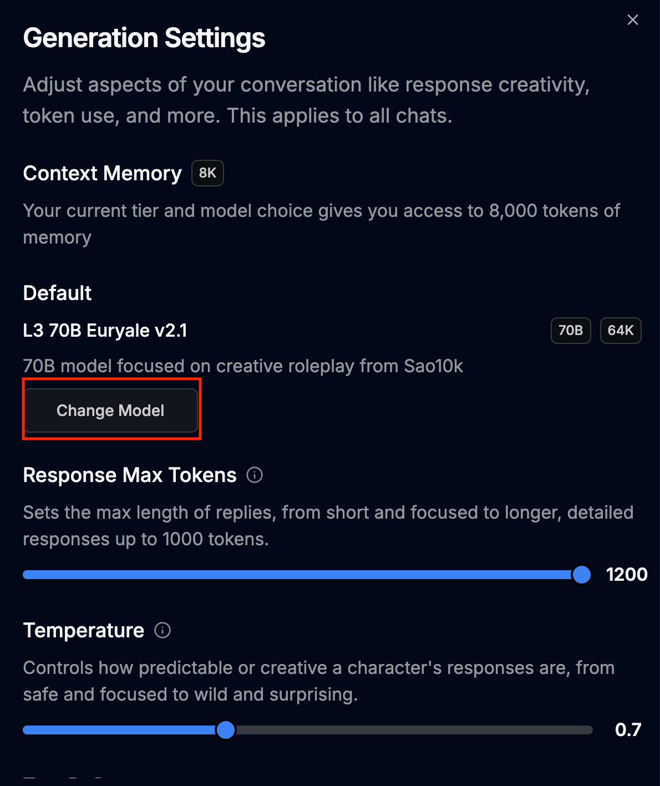
Task: Click the 8K context memory badge
Action: click(x=207, y=173)
